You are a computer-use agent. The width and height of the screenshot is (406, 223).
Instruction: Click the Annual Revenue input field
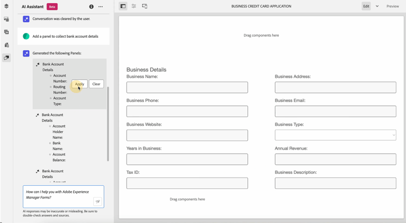pos(335,159)
